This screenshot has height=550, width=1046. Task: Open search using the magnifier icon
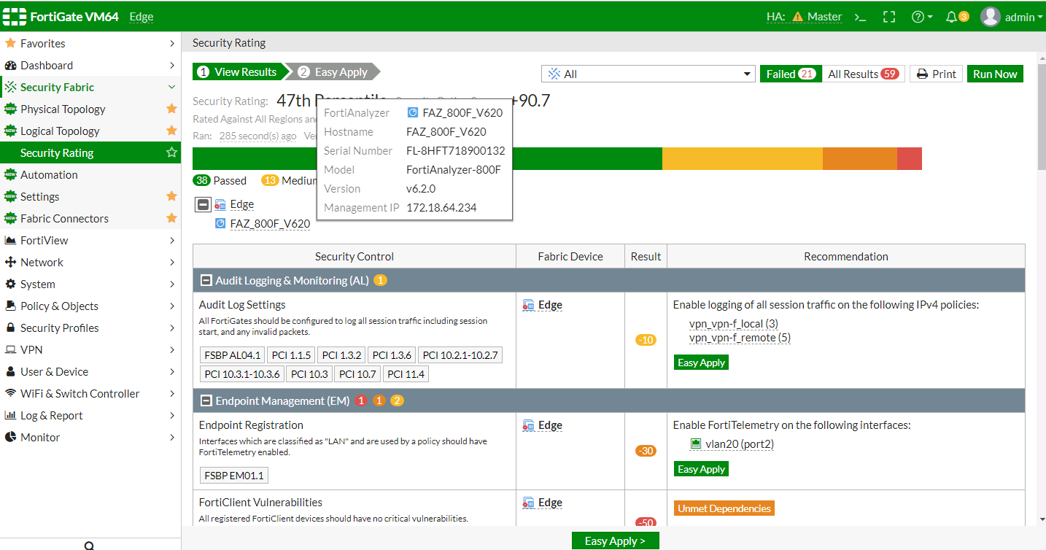click(88, 545)
